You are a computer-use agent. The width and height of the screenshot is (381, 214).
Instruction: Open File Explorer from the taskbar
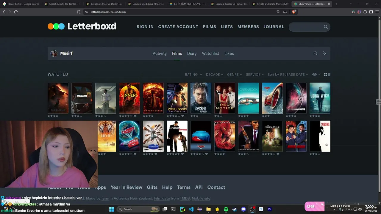point(208,209)
